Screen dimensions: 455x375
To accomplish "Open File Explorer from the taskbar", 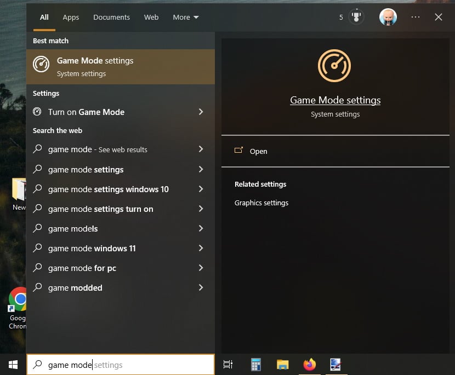I will click(283, 364).
